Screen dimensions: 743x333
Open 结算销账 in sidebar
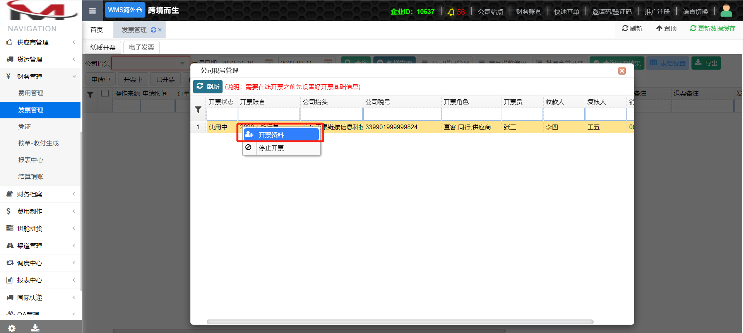(31, 176)
